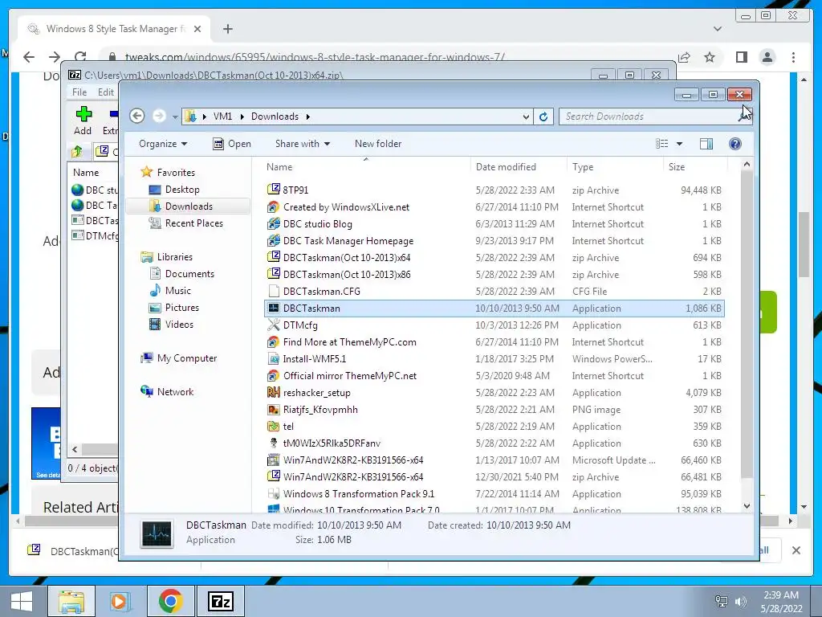Toggle the preview pane icon
Screen dimensions: 822x617
706,144
